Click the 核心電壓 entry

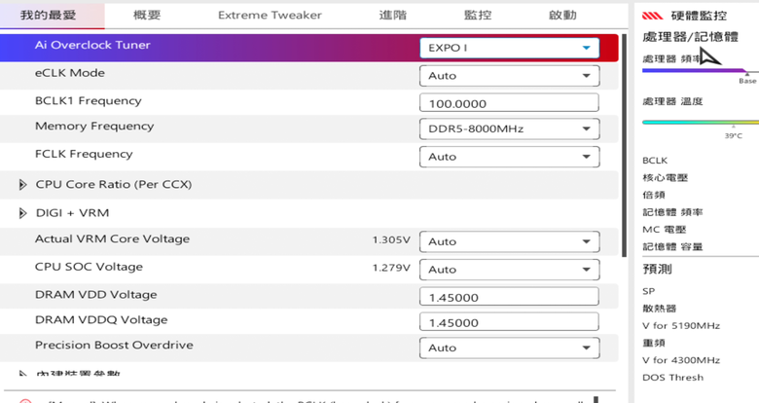pos(665,178)
